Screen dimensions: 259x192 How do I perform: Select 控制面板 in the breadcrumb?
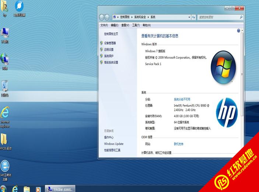[x=125, y=17]
